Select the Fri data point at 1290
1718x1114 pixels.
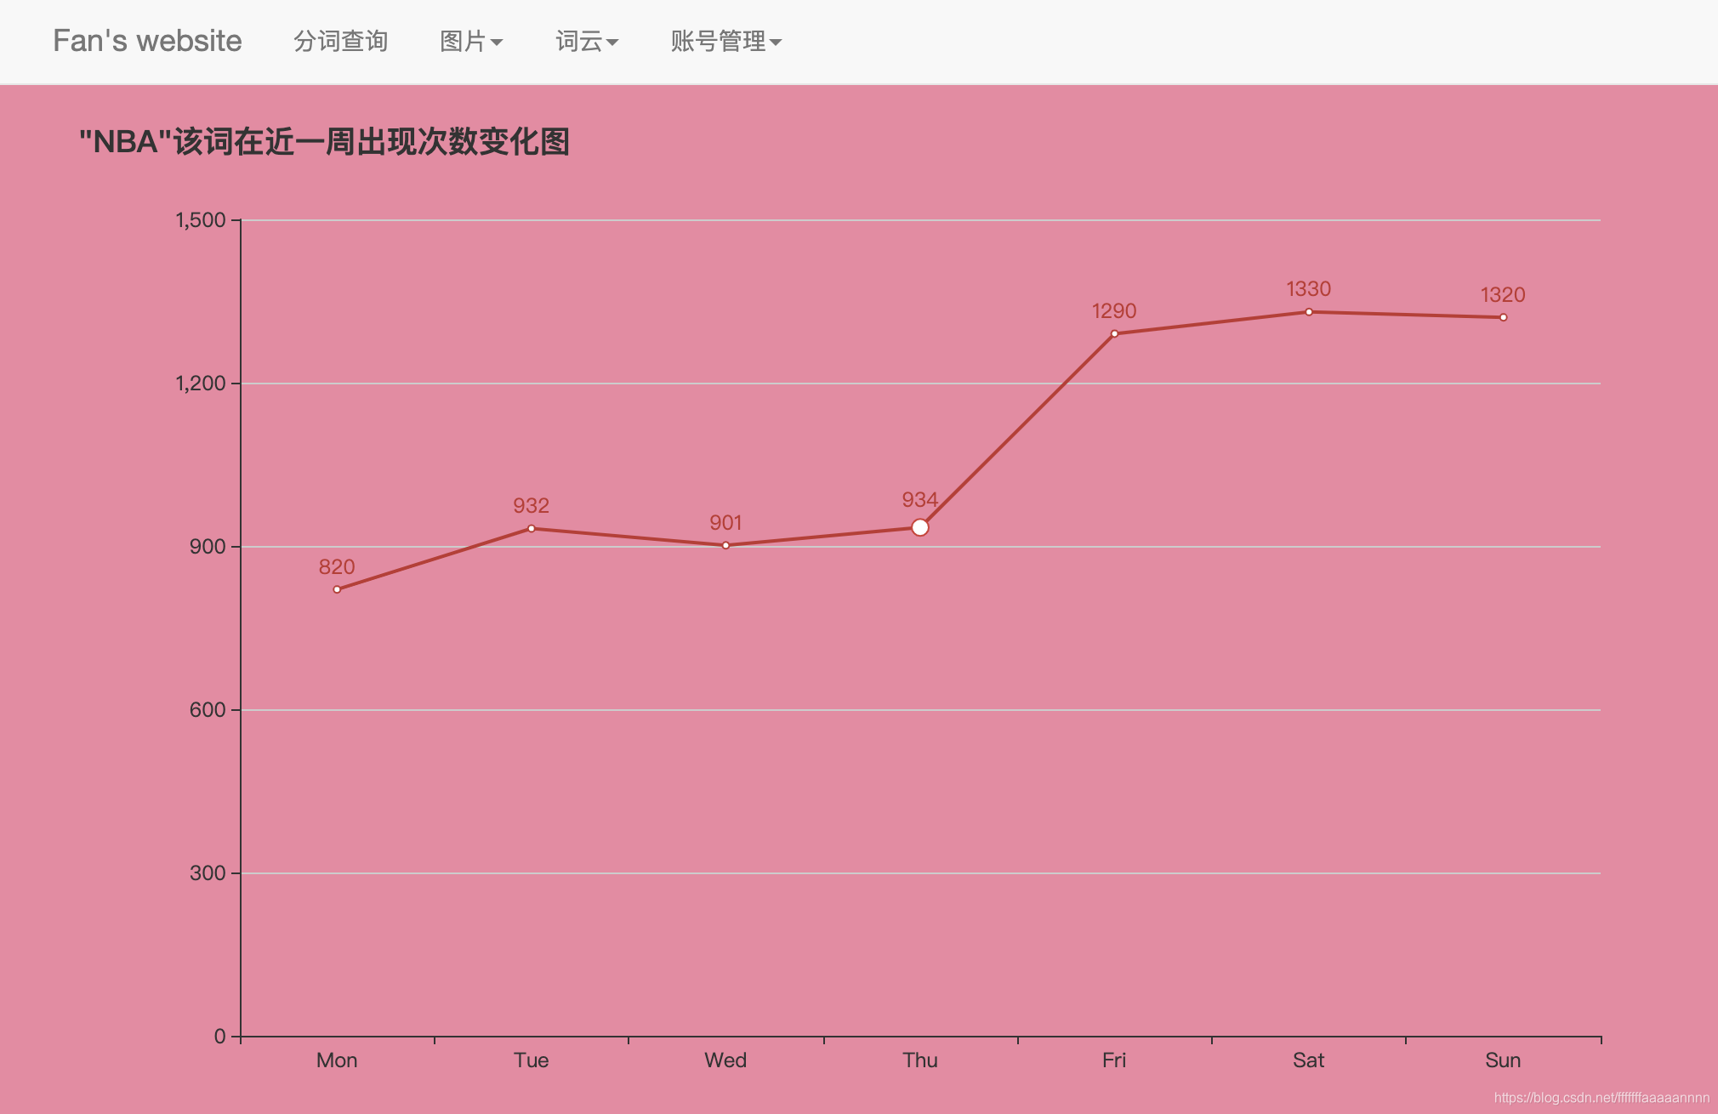[1114, 333]
